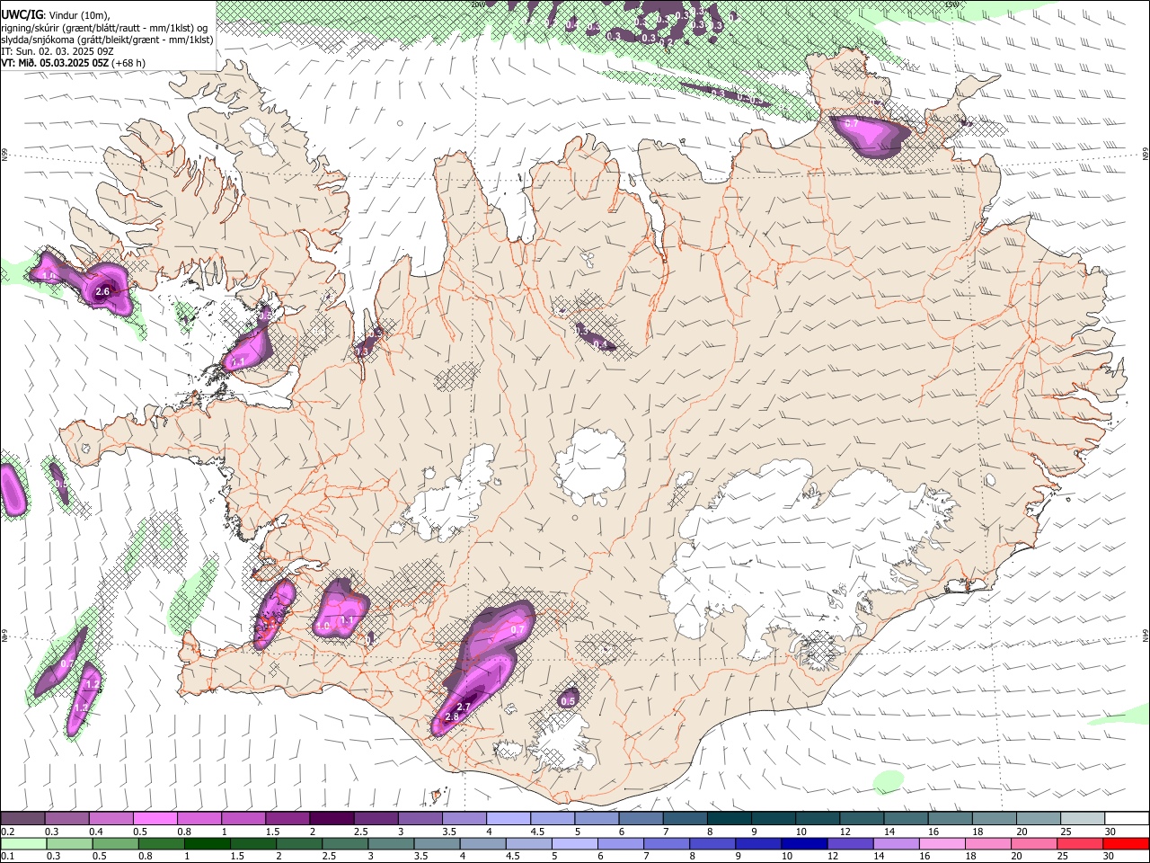Click the 64N latitude label on right edge

click(1146, 634)
